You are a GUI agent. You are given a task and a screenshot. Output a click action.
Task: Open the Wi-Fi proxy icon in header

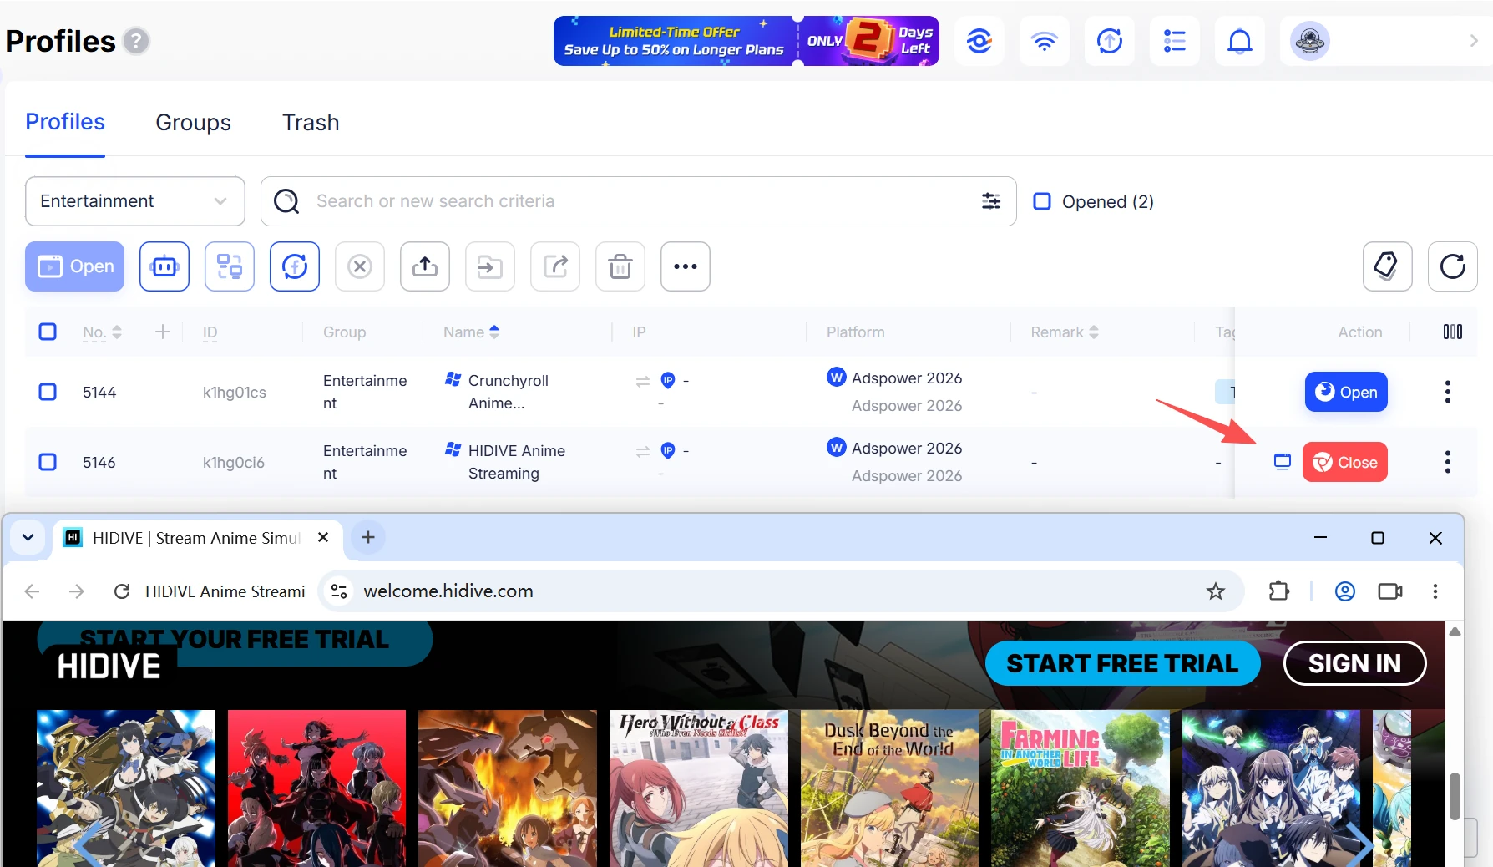point(1044,41)
